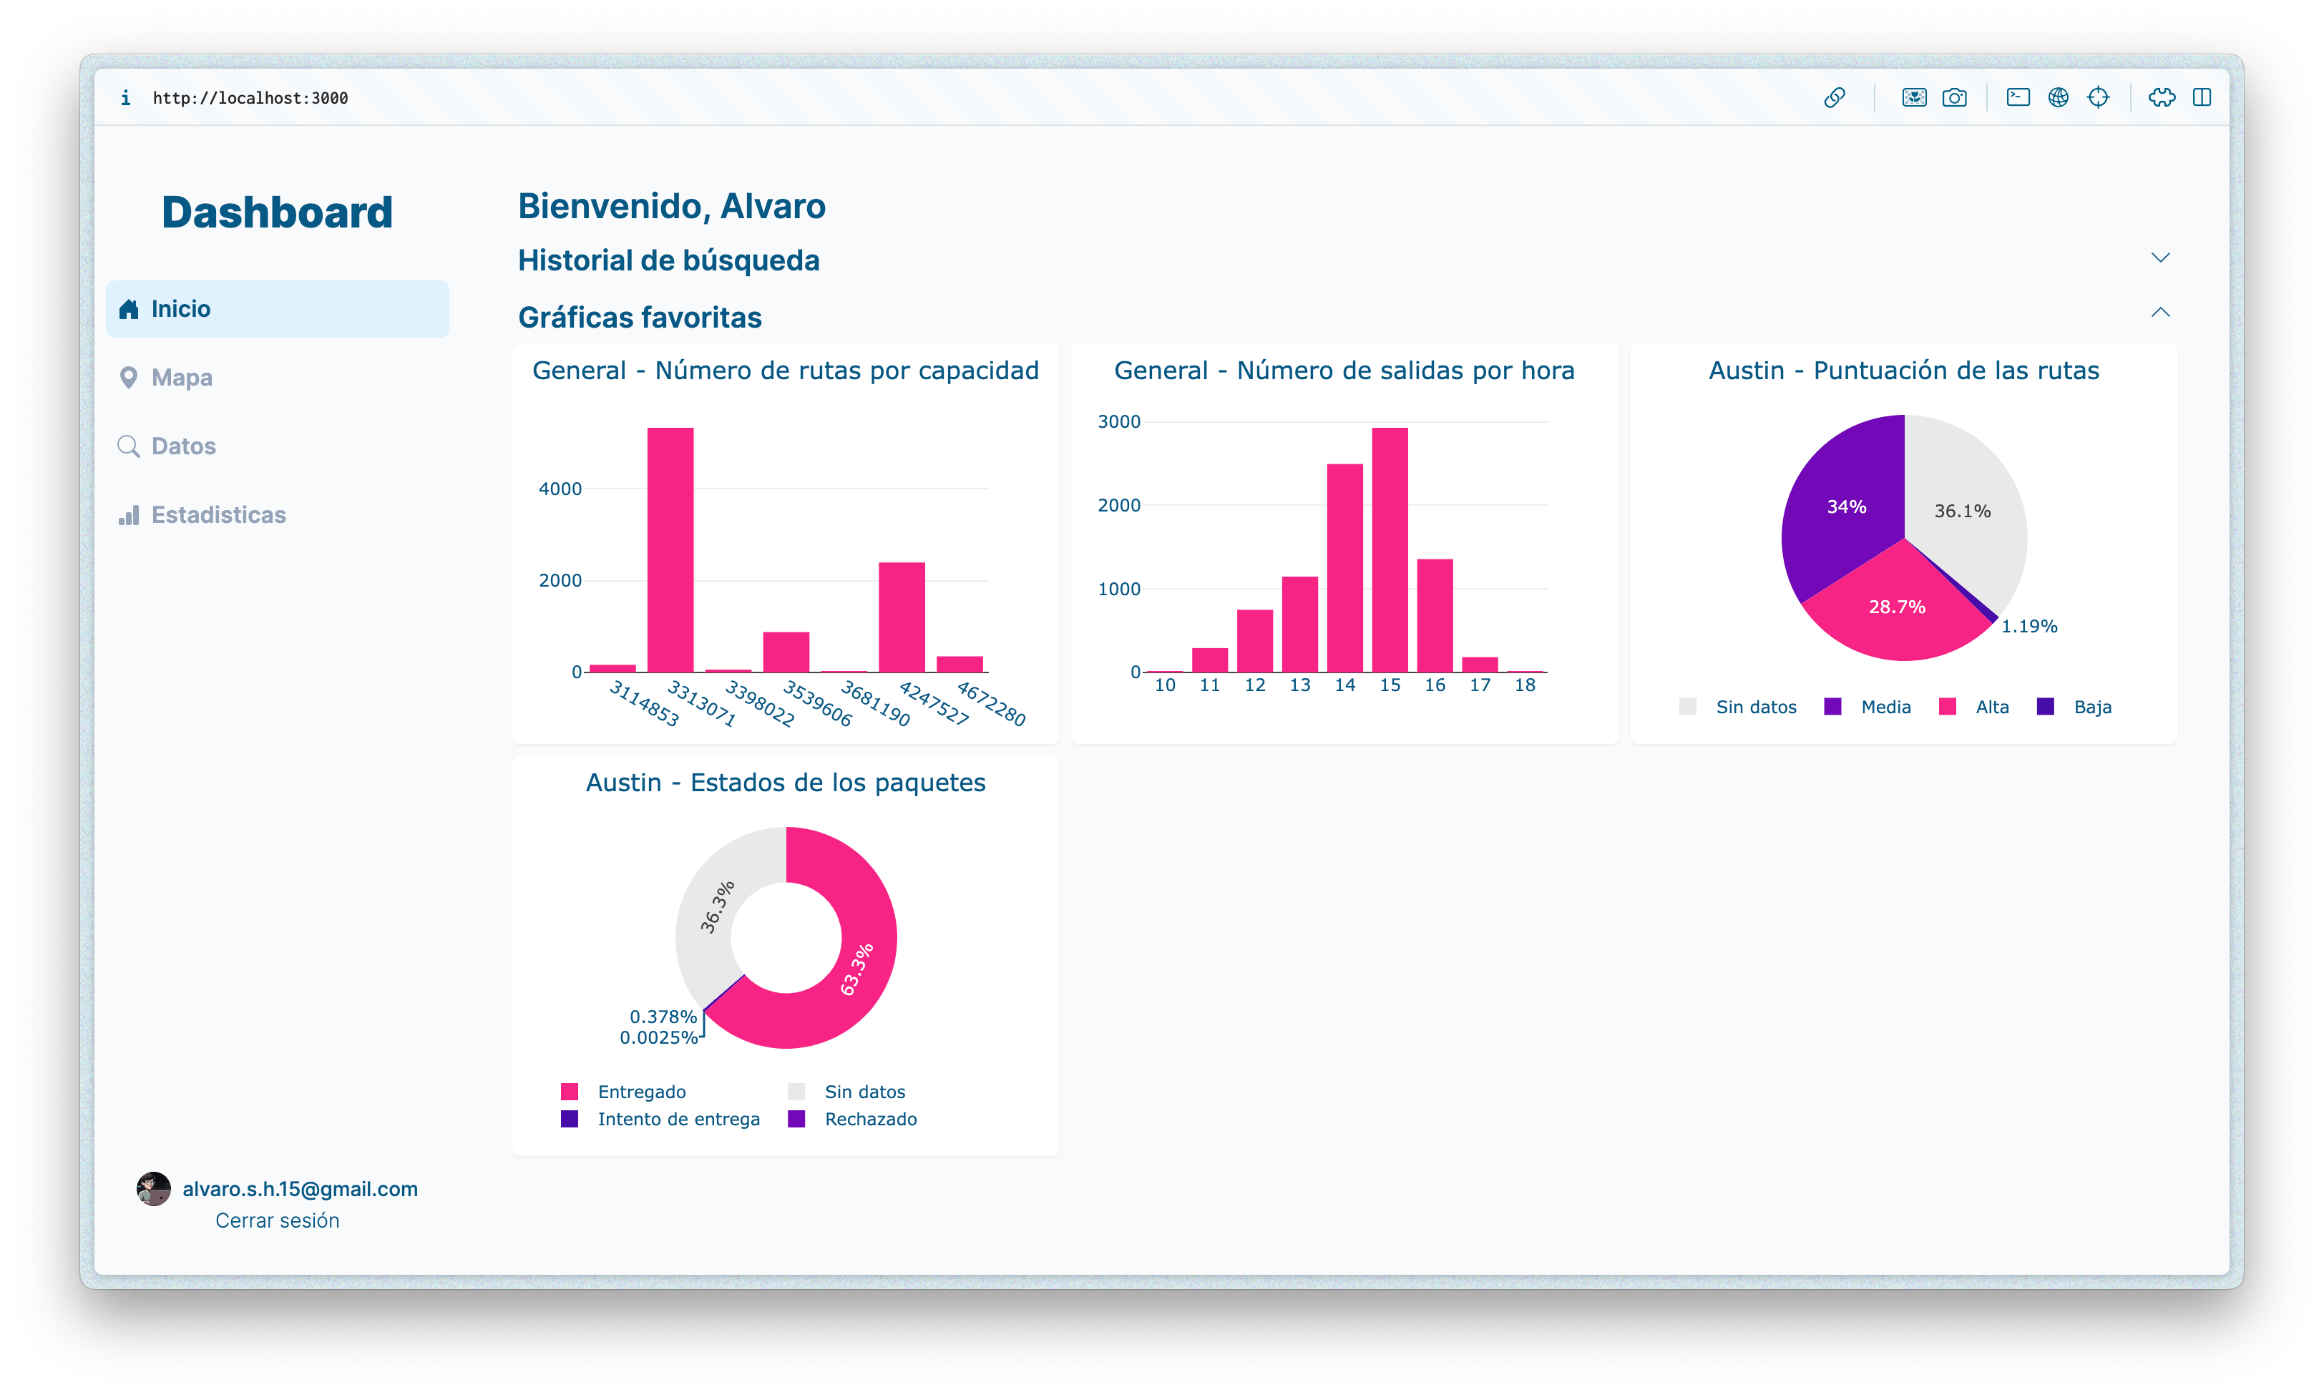Viewport: 2324px width, 1395px height.
Task: Click the camera screenshot icon
Action: click(1955, 98)
